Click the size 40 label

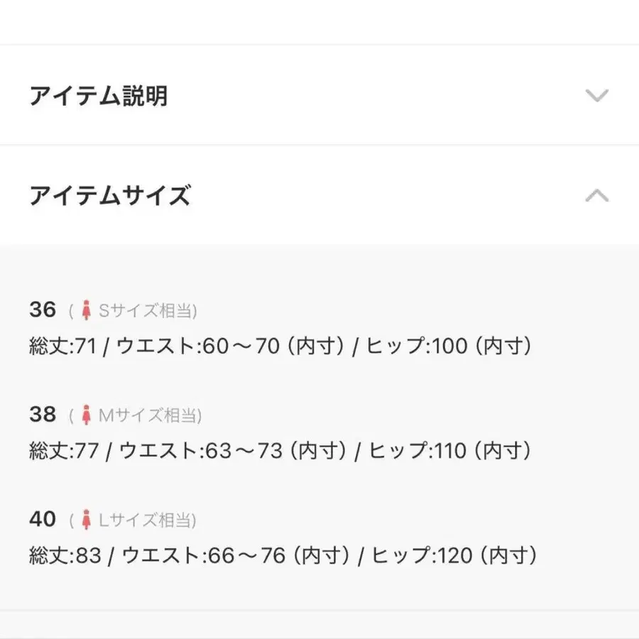[x=43, y=519]
